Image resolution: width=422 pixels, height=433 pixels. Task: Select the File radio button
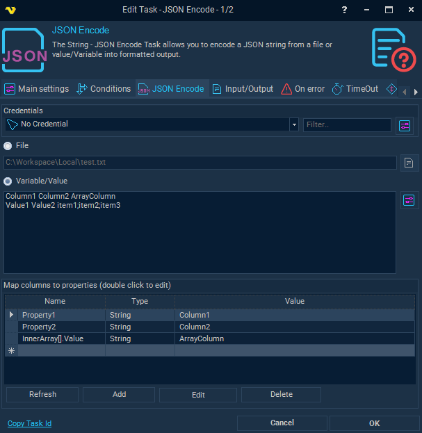[x=8, y=146]
